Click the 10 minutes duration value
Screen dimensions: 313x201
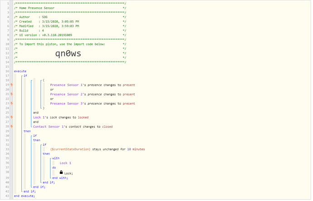(x=136, y=149)
